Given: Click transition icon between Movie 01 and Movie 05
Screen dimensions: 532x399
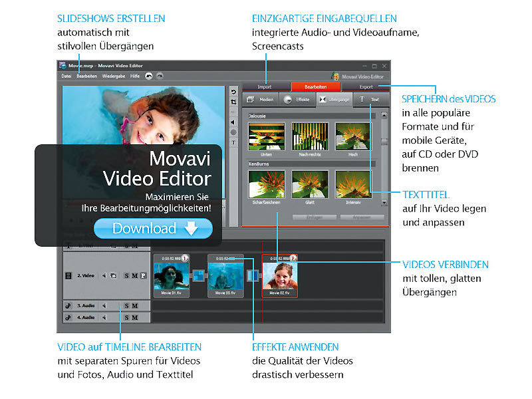Looking at the screenshot, I should [x=199, y=275].
